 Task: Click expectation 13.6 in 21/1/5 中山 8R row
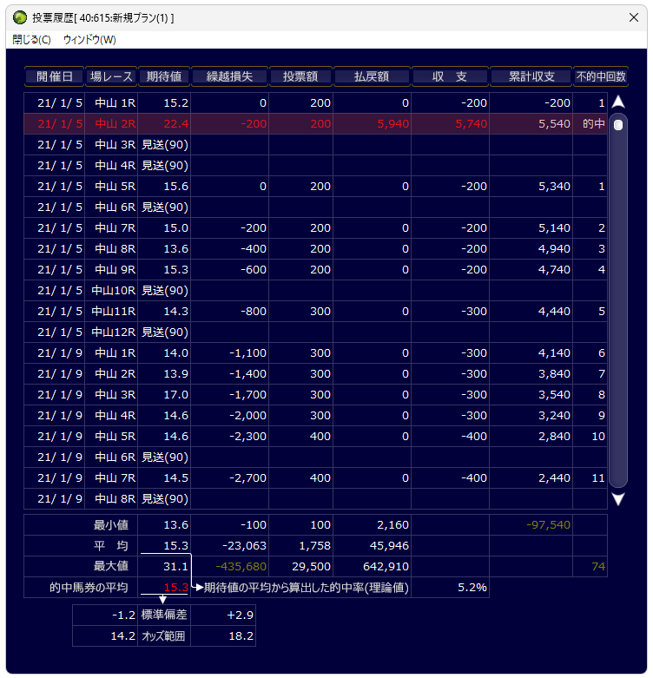(x=175, y=248)
